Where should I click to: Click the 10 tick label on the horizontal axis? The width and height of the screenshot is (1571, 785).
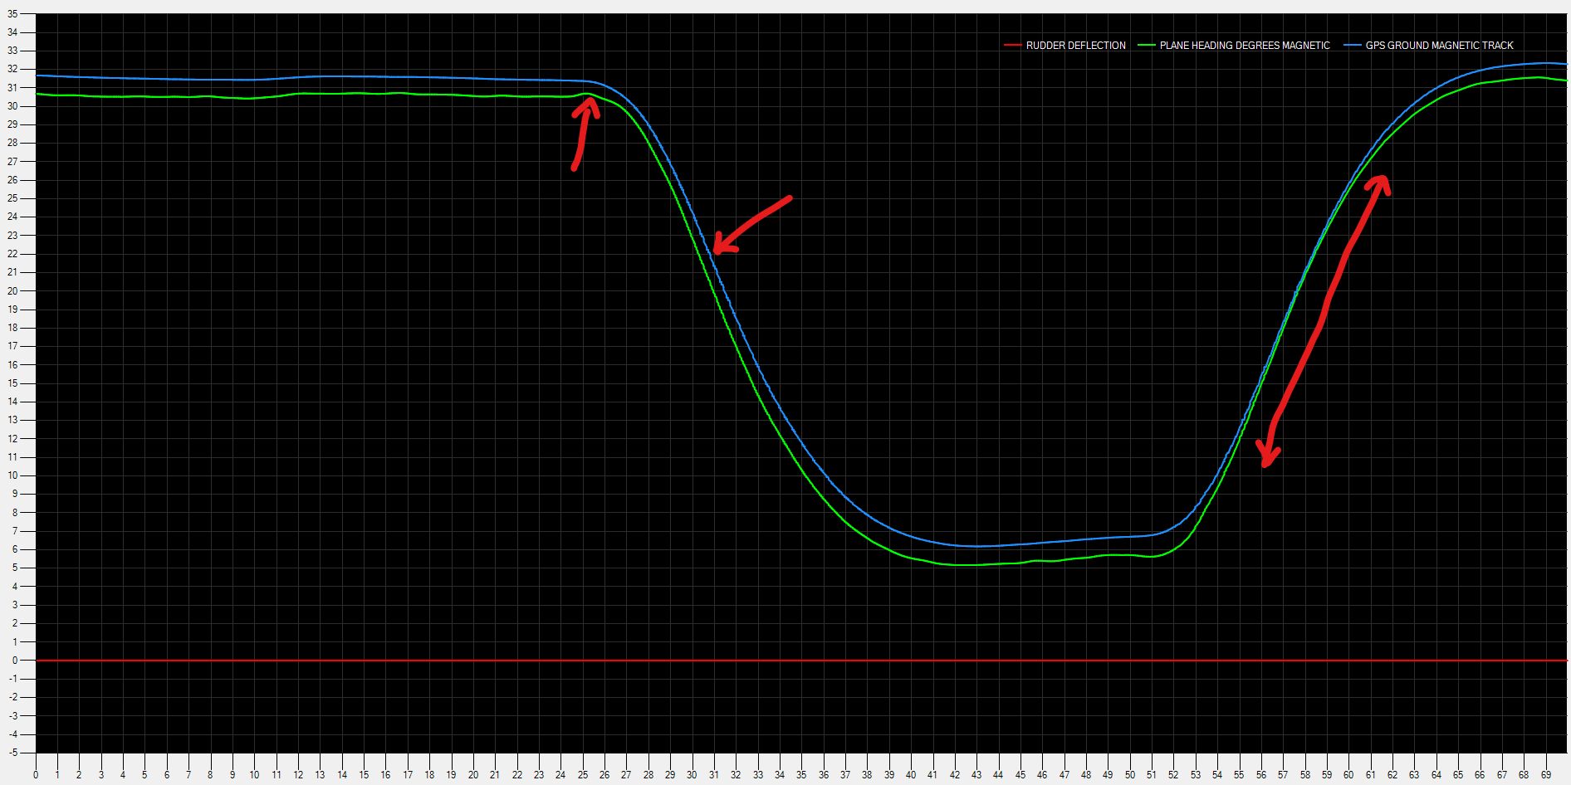254,775
